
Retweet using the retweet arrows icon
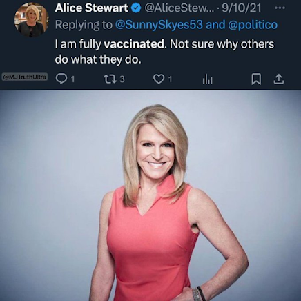point(109,79)
